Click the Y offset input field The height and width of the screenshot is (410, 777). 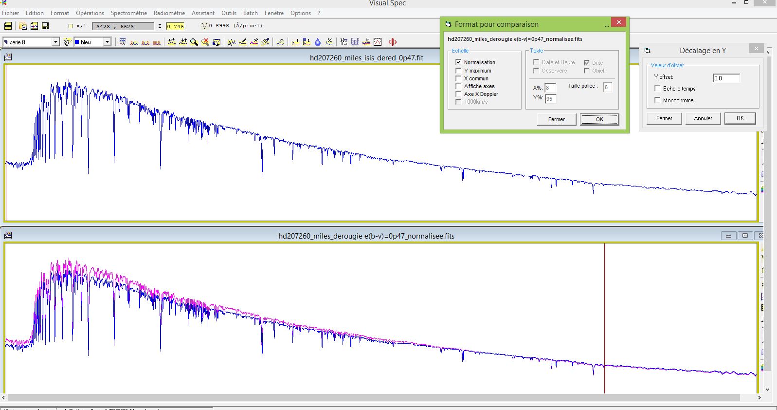coord(726,78)
